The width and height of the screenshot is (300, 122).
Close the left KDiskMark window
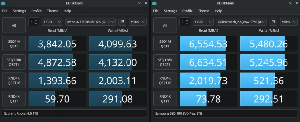pyautogui.click(x=146, y=3)
